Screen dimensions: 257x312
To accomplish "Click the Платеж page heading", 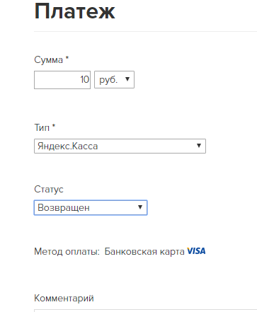I will (75, 11).
